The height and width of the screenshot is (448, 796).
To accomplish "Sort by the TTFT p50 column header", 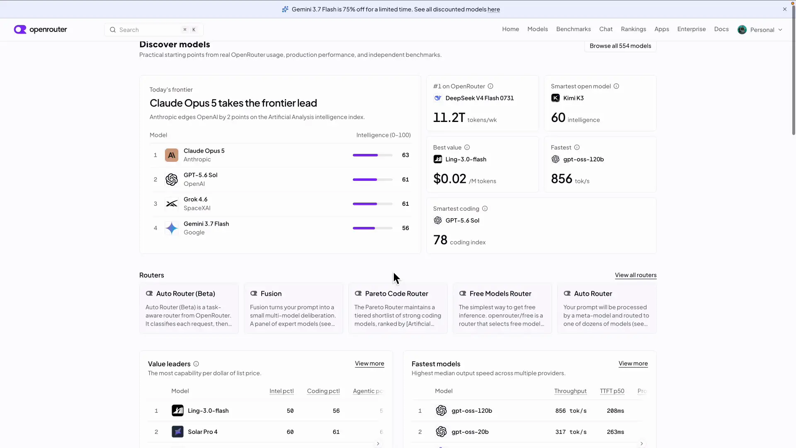I will [612, 391].
